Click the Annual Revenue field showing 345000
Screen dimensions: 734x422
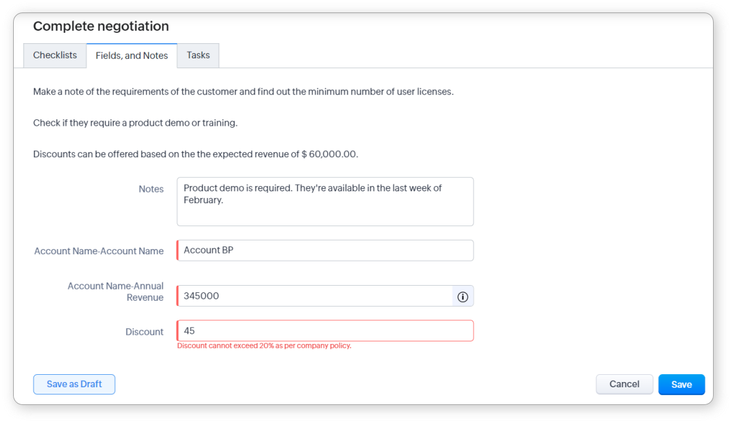pos(315,296)
